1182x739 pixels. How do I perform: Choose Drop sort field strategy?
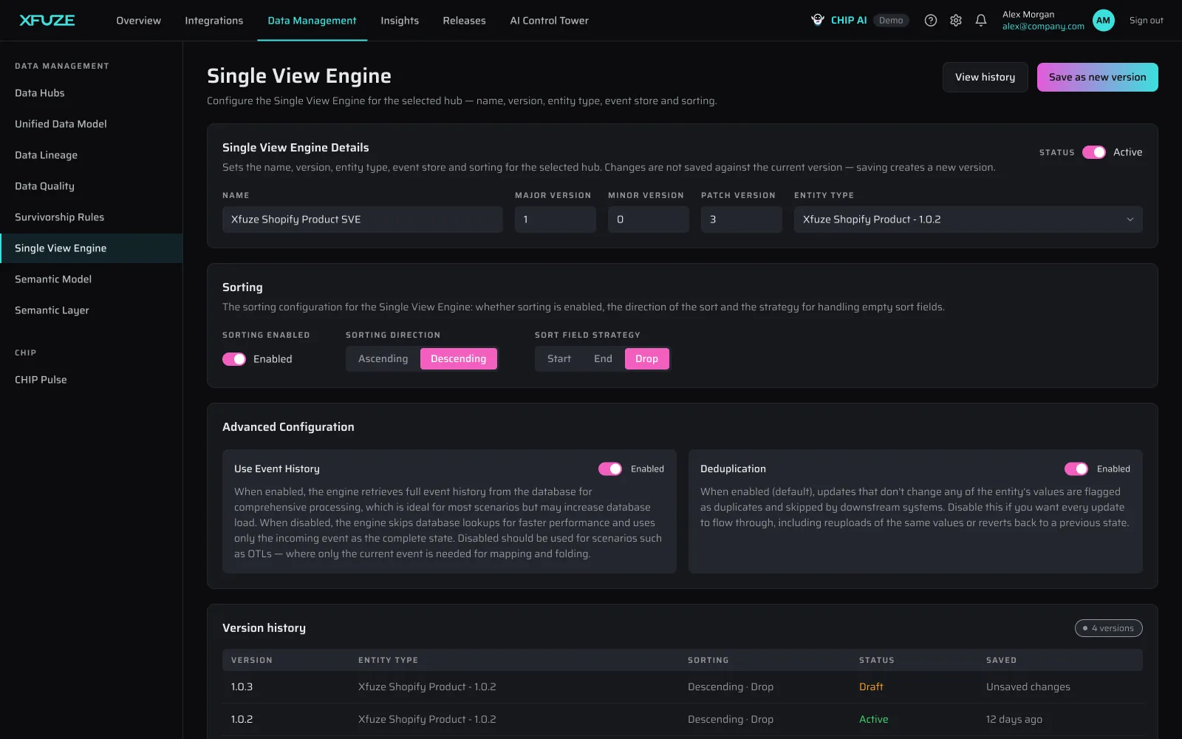(646, 359)
